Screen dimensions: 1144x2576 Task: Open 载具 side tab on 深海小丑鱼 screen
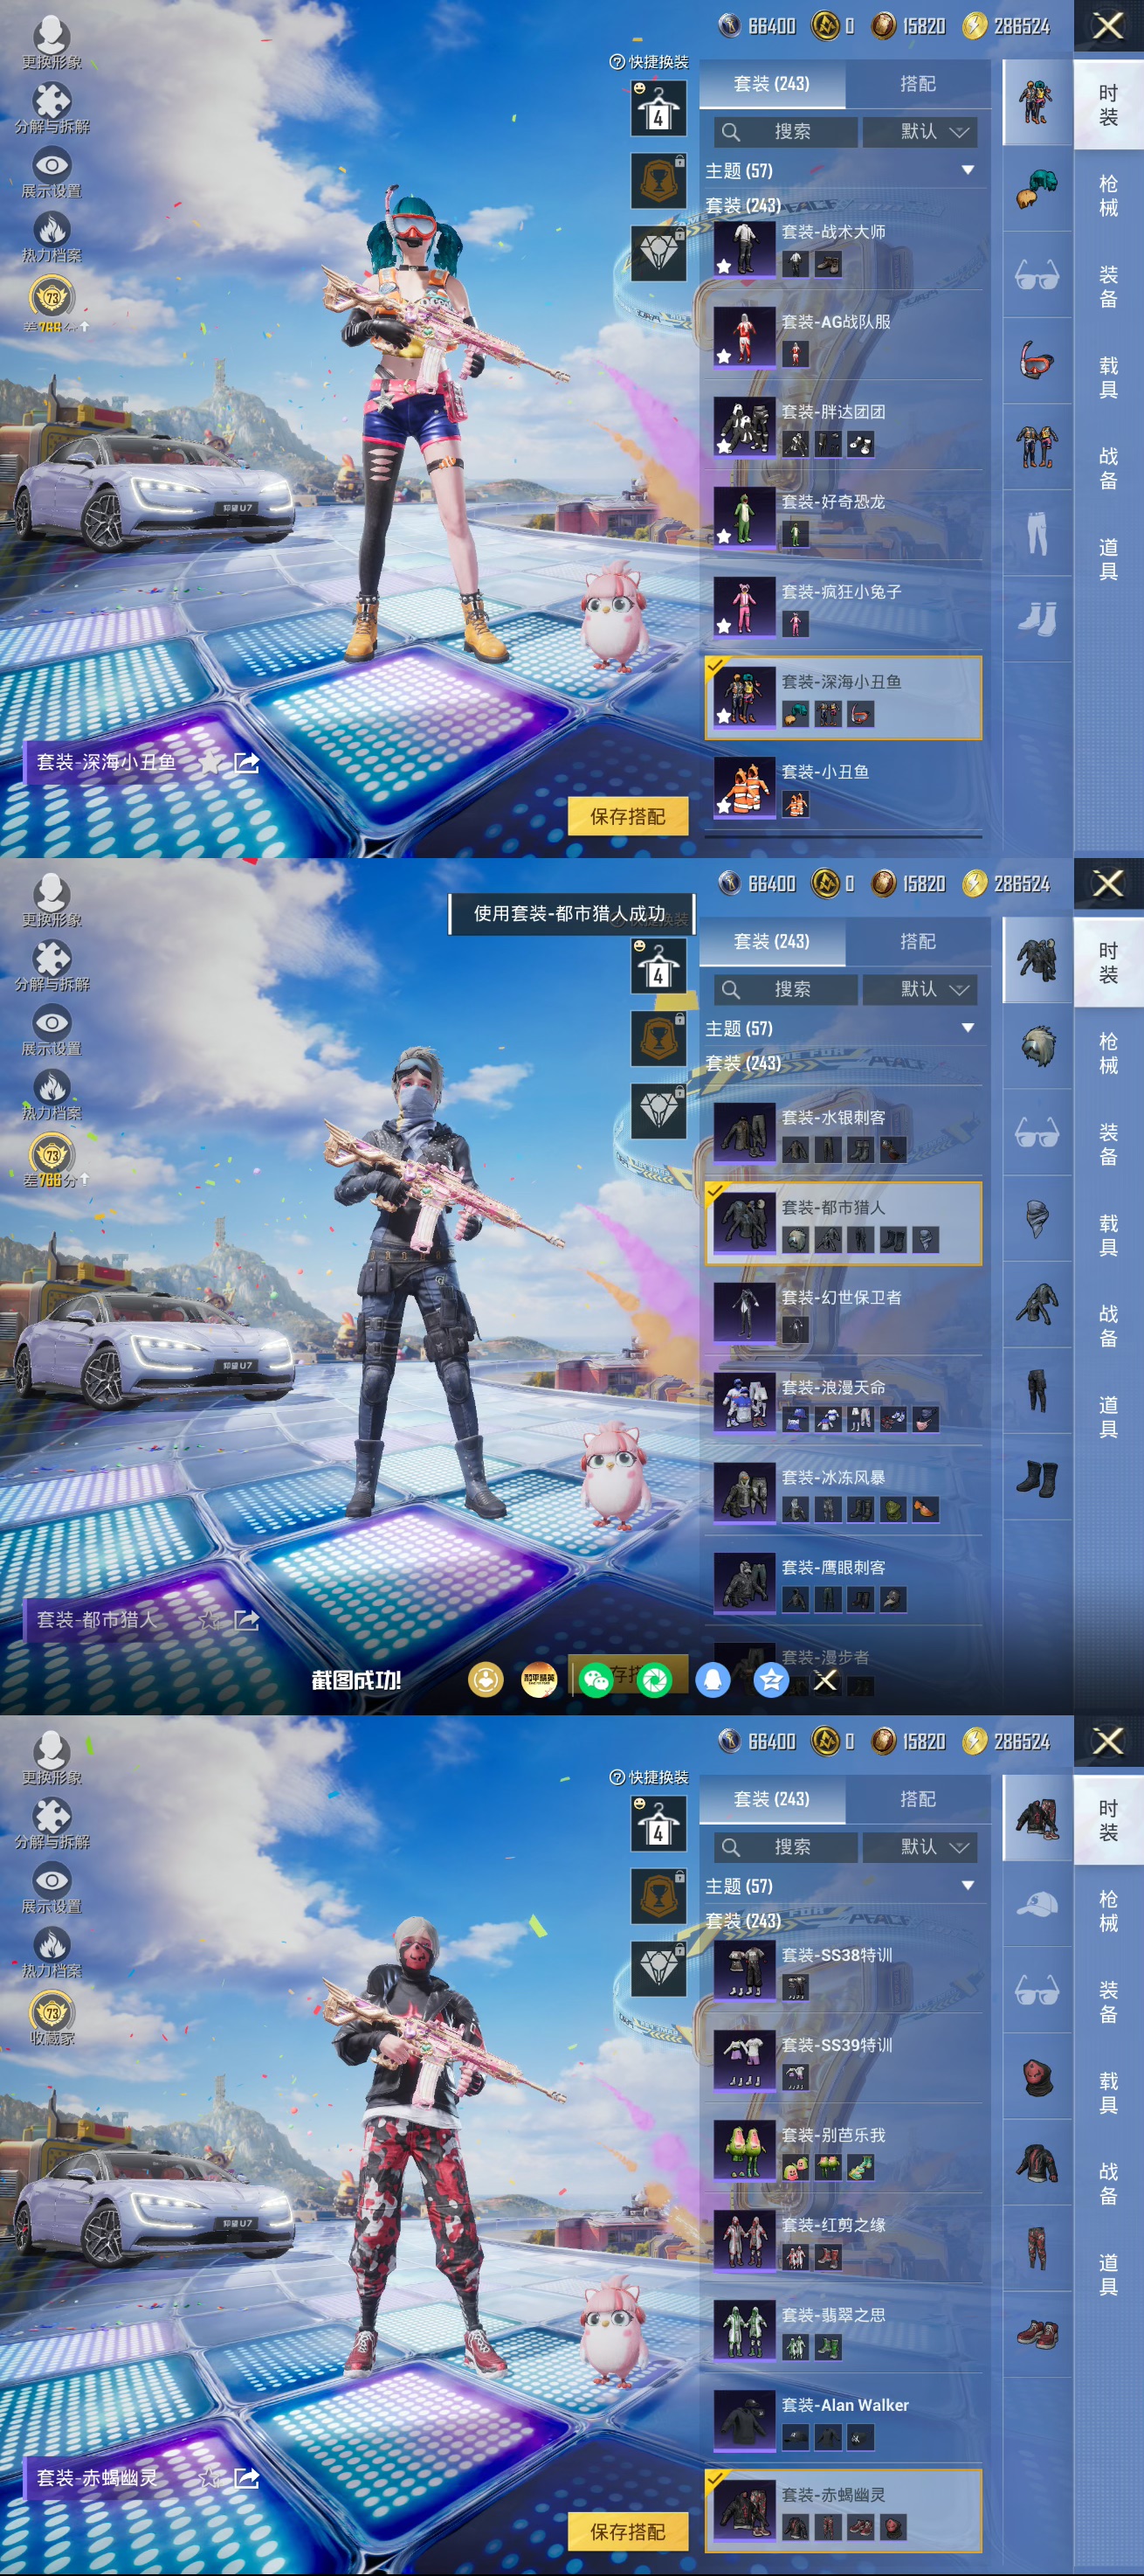point(1108,377)
